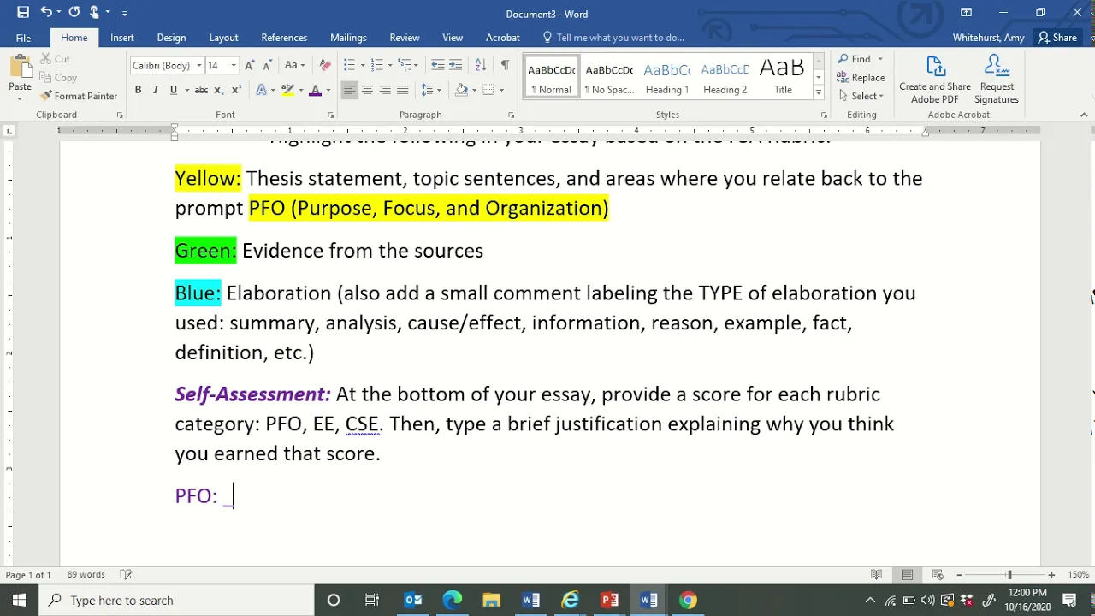Click Create and Share Adobe PDF
The height and width of the screenshot is (616, 1095).
click(935, 80)
